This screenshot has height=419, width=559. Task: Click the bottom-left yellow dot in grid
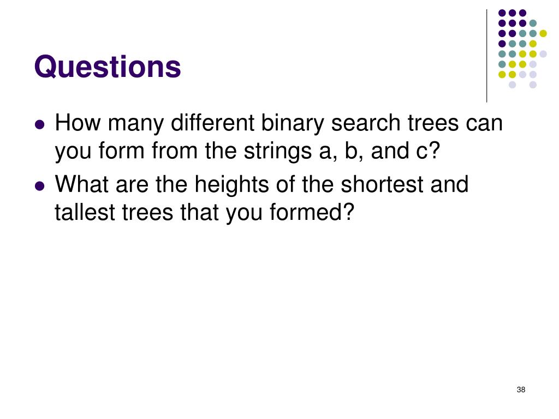point(502,74)
